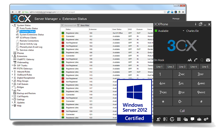Open settings gear in 3CXPhone bottom bar

click(206, 119)
